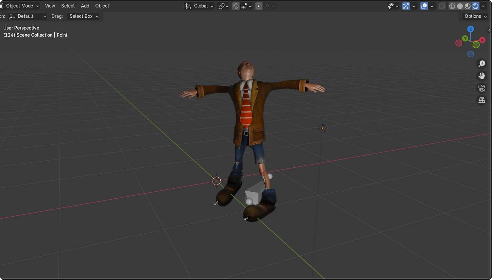Open the Object menu
The height and width of the screenshot is (280, 492).
[x=102, y=6]
